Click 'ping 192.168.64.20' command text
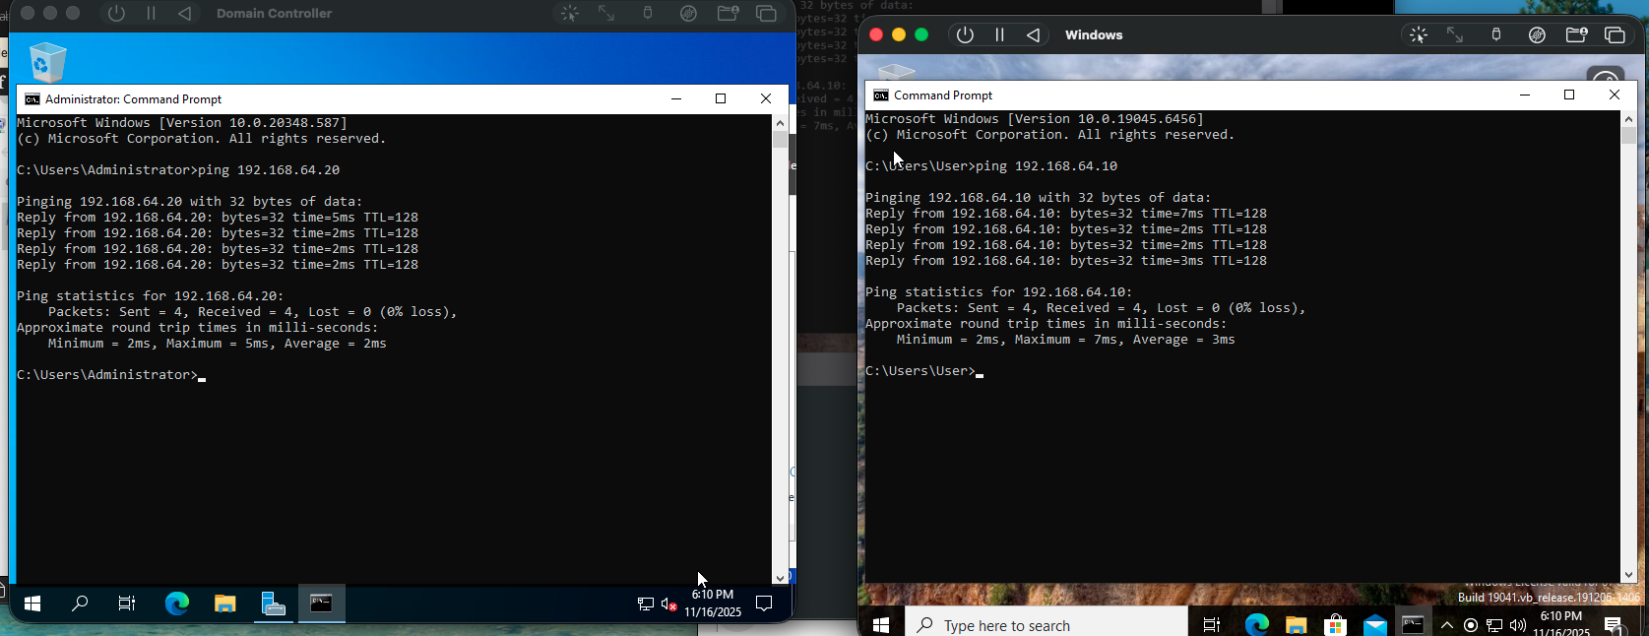 point(269,170)
